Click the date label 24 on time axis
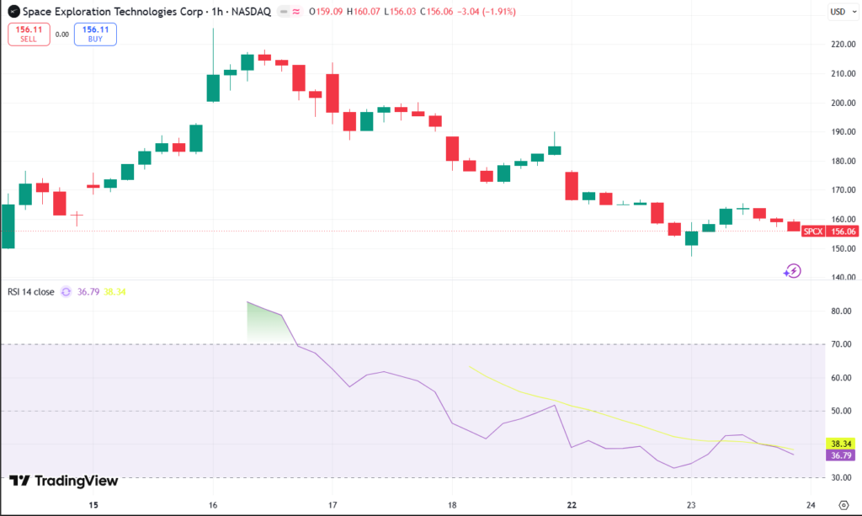862x516 pixels. [811, 505]
